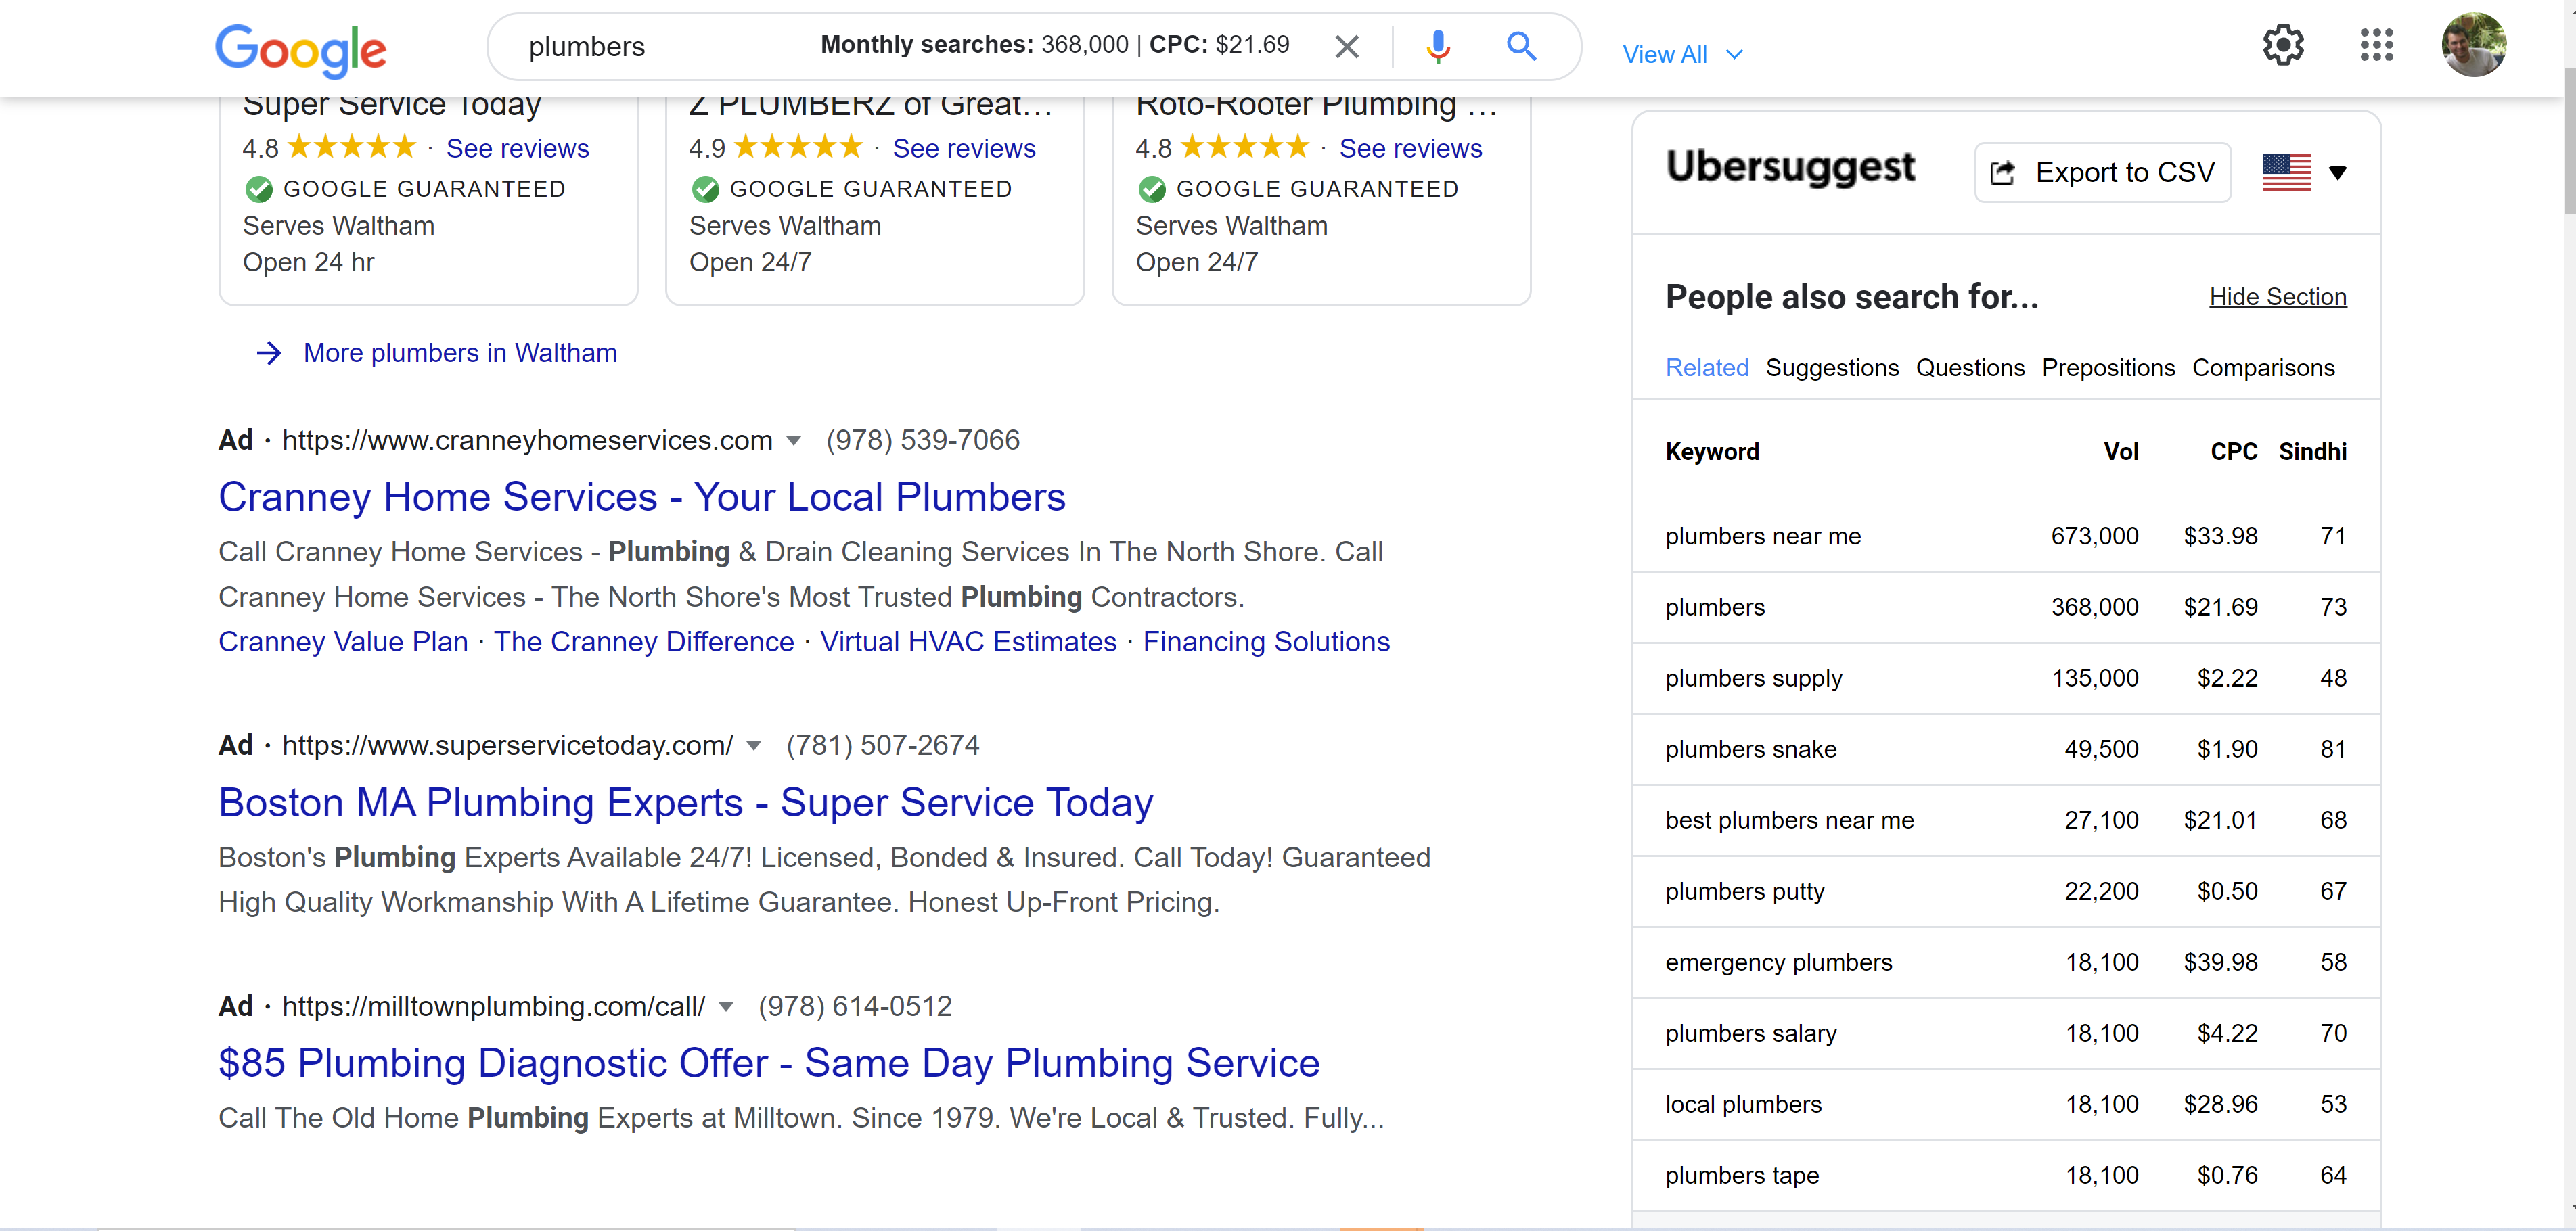Image resolution: width=2576 pixels, height=1231 pixels.
Task: Open Cranney Value Plan sitelink
Action: [343, 642]
